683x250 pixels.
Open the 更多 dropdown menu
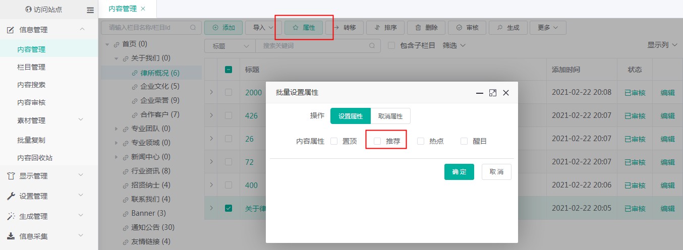[548, 28]
